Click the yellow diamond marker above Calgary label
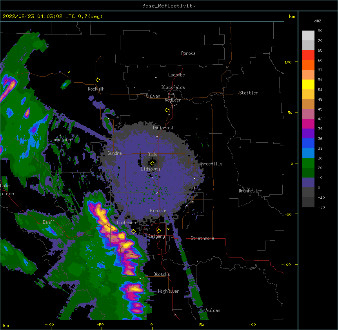The image size is (338, 330). tap(159, 231)
